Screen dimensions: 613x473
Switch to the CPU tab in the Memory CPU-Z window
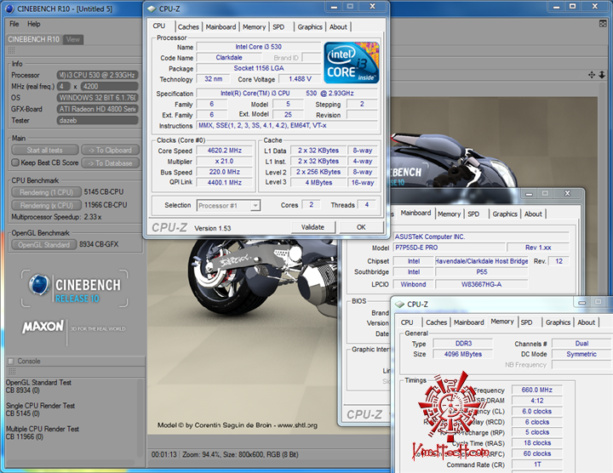point(407,322)
